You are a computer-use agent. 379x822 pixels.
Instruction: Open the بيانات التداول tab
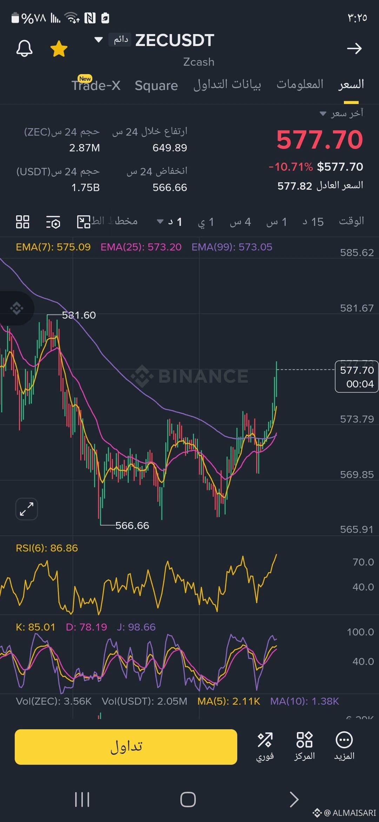pyautogui.click(x=227, y=85)
